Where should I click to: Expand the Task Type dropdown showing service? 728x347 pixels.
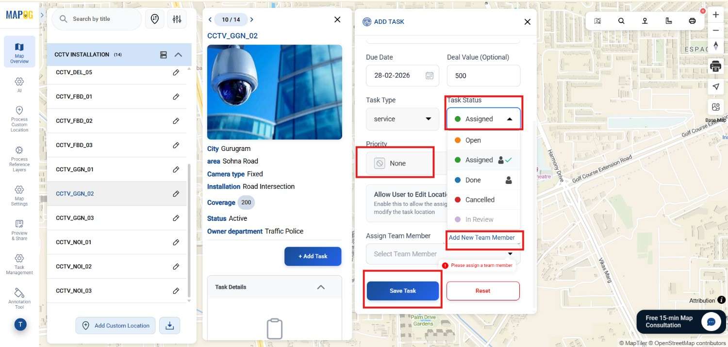(x=402, y=118)
